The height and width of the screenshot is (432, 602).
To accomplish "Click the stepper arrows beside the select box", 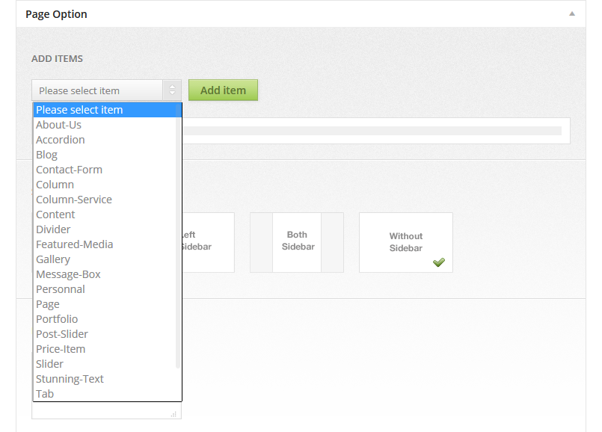I will coord(172,90).
